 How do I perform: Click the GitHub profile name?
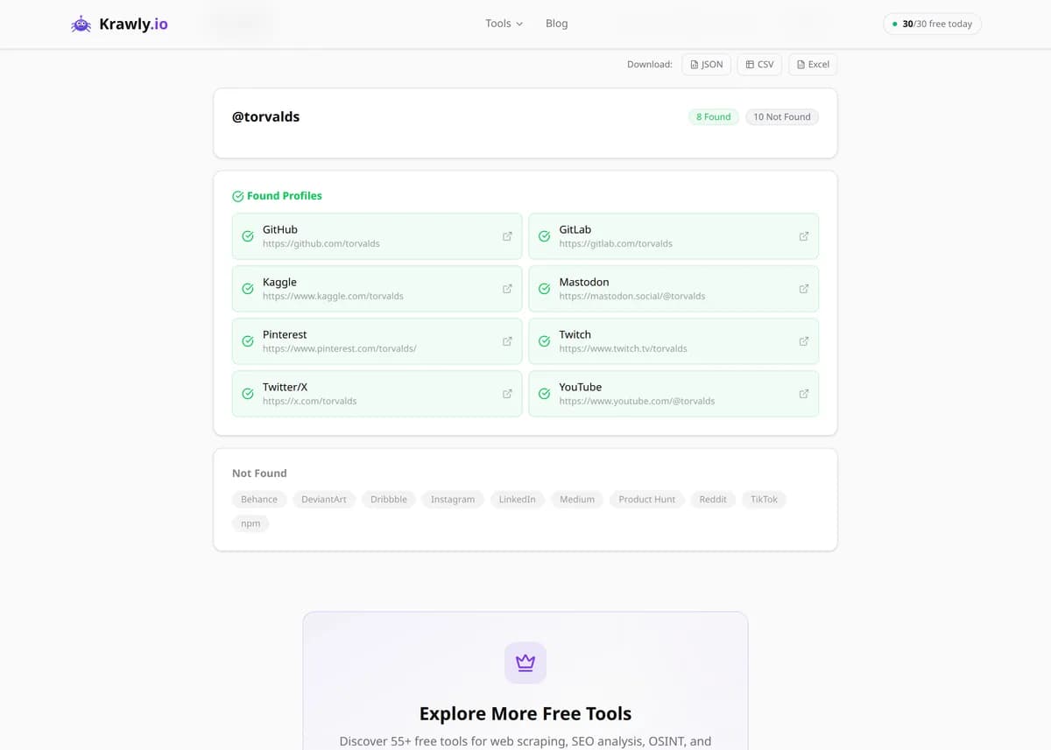(x=280, y=229)
